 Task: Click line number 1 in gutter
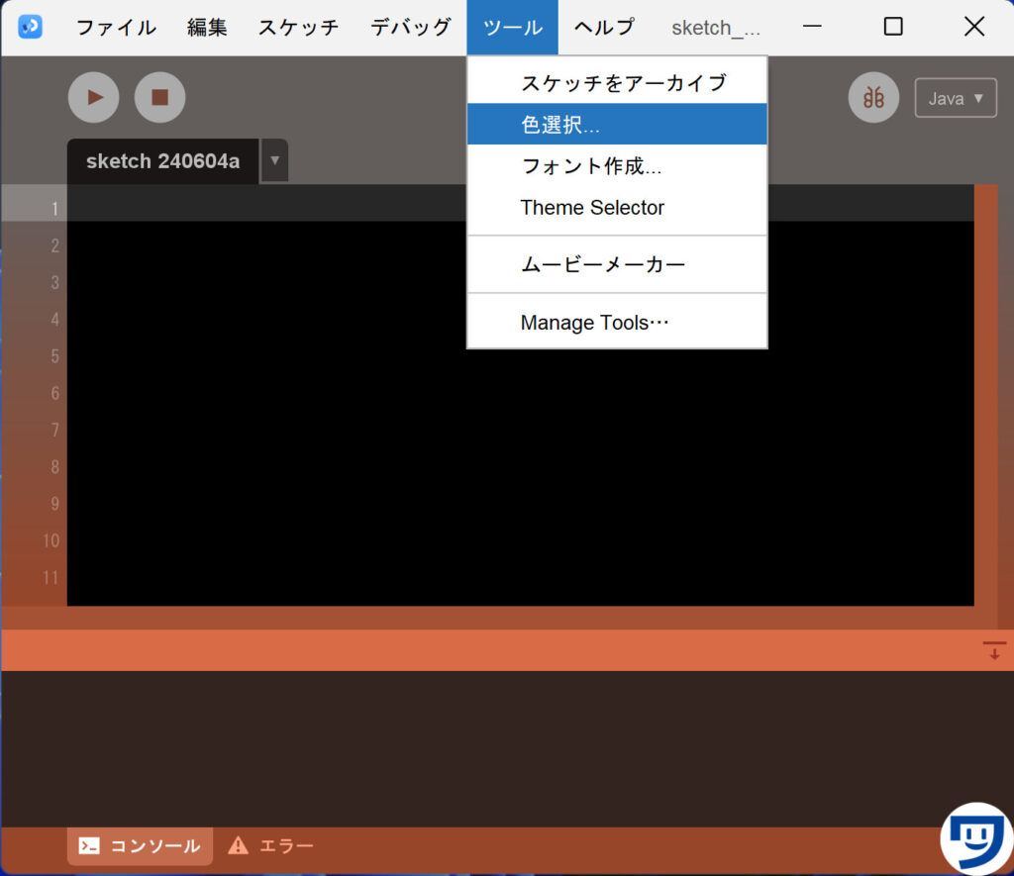coord(55,208)
